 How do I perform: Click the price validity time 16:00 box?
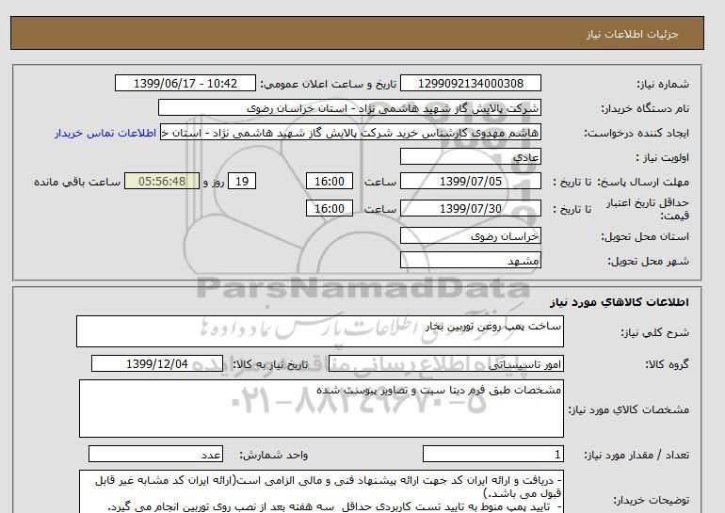coord(330,208)
